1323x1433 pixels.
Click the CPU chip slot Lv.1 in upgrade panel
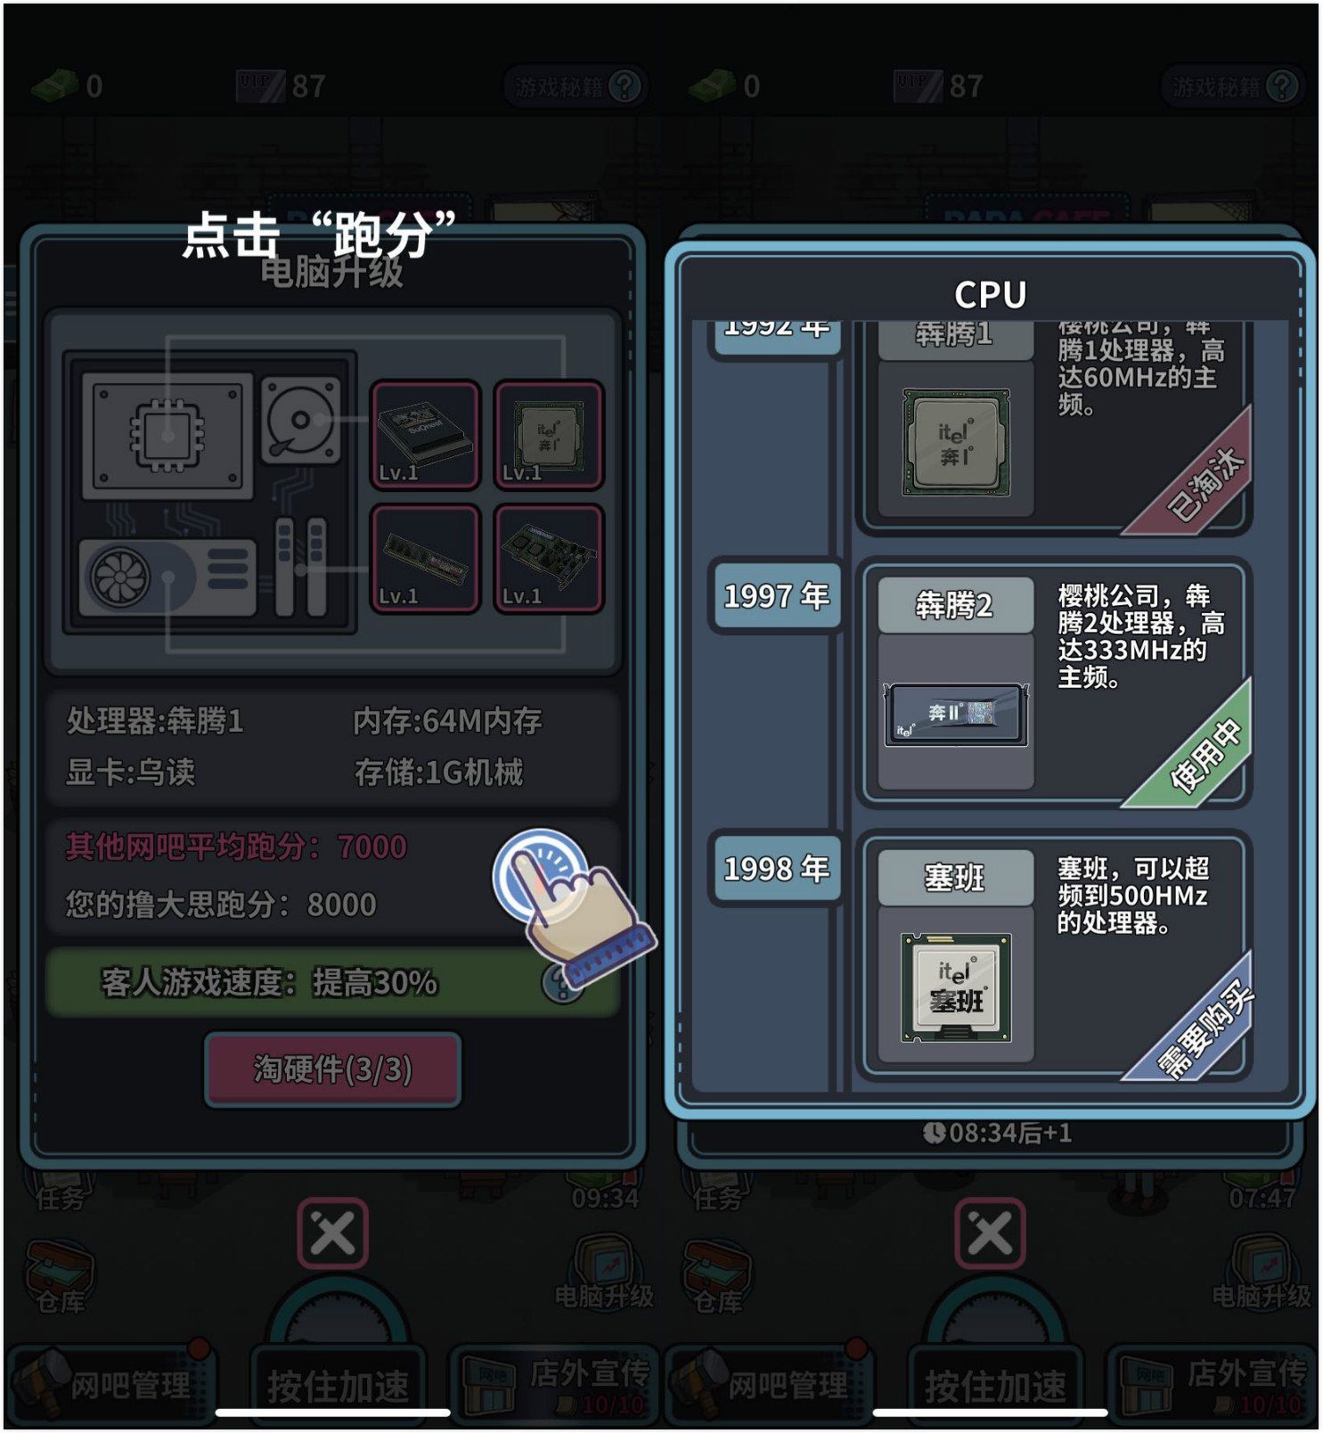pos(549,435)
